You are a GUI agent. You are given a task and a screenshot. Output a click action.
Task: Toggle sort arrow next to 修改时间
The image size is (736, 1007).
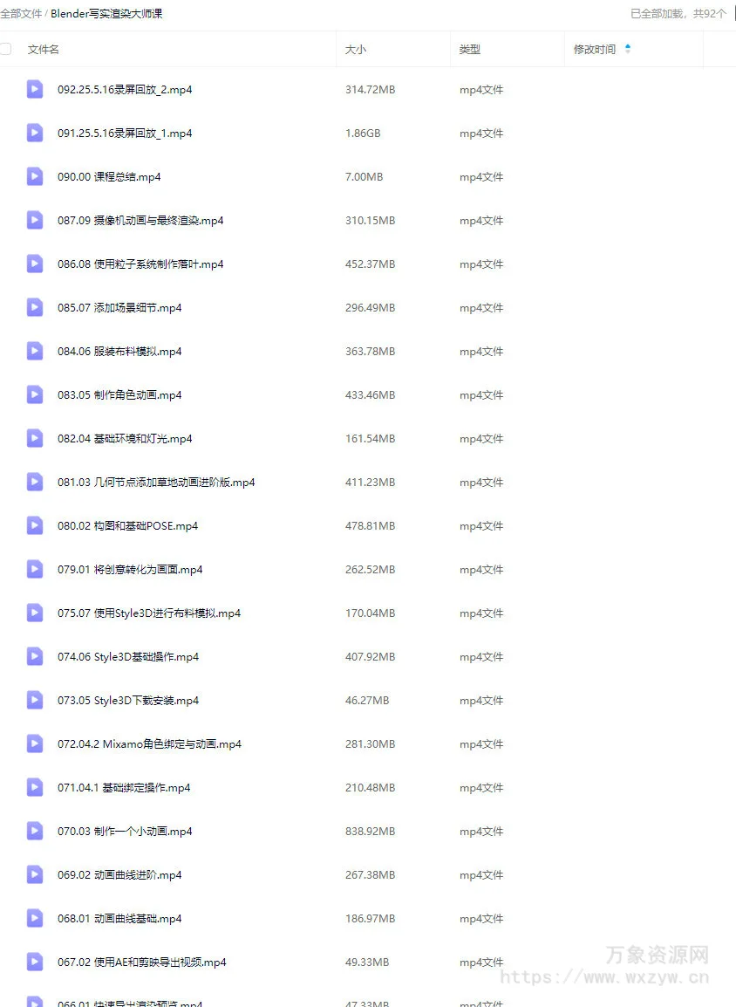[x=628, y=49]
